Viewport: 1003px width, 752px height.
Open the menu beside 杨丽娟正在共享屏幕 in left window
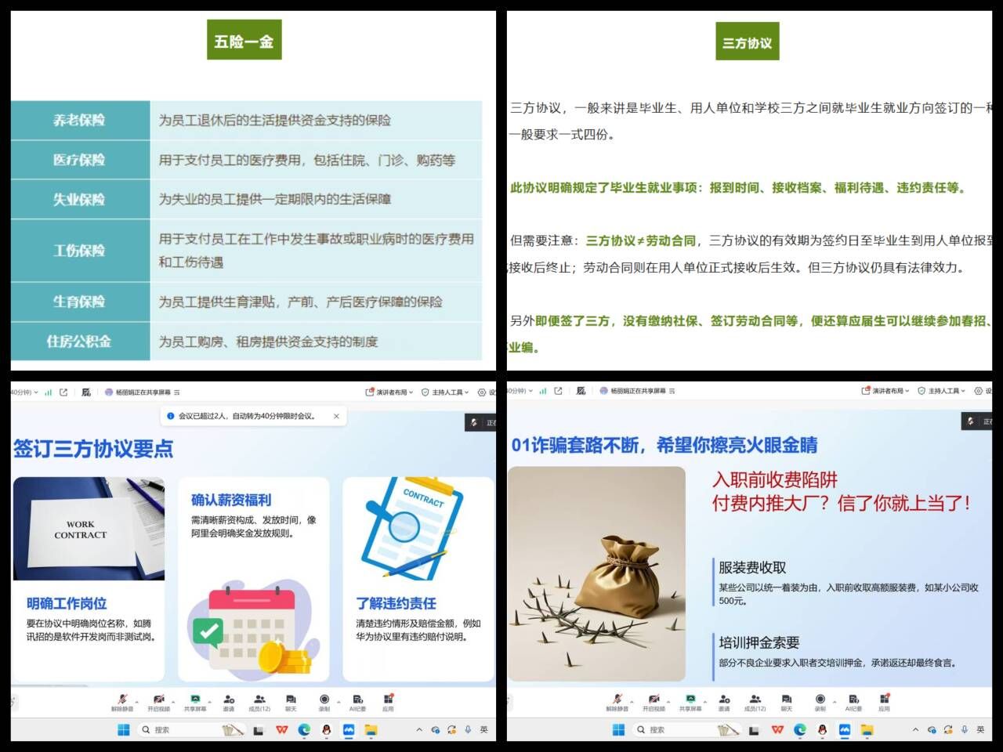(177, 392)
